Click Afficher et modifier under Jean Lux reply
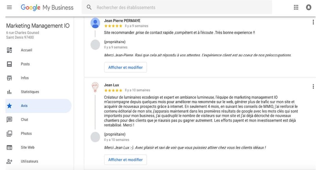The height and width of the screenshot is (170, 316). click(126, 160)
